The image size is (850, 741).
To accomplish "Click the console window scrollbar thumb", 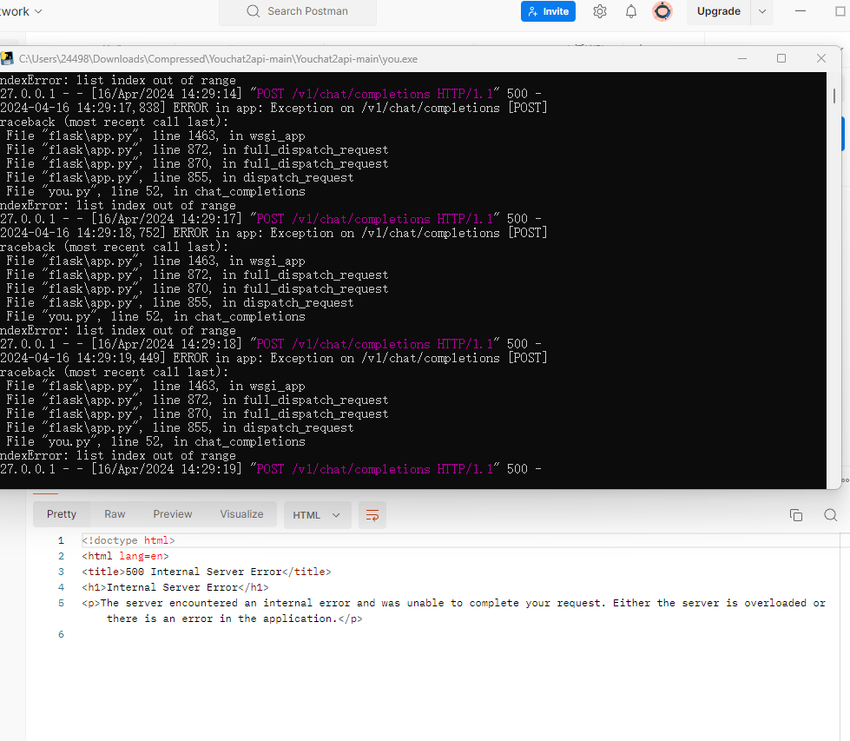I will pos(834,96).
